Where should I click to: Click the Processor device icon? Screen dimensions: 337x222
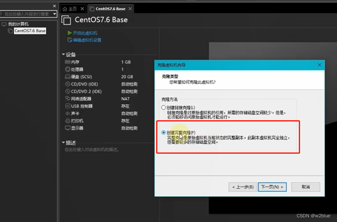(68, 69)
